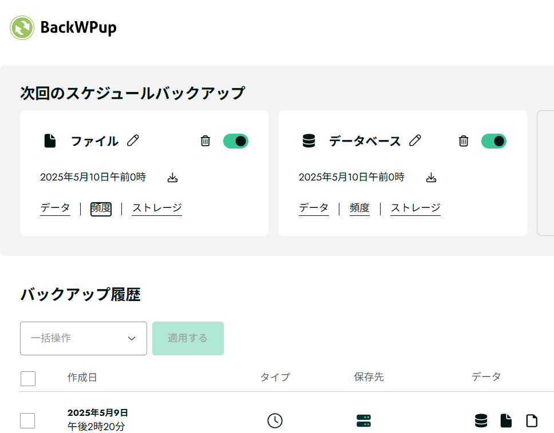Click the clock type icon in history row
554x433 pixels.
pos(275,420)
